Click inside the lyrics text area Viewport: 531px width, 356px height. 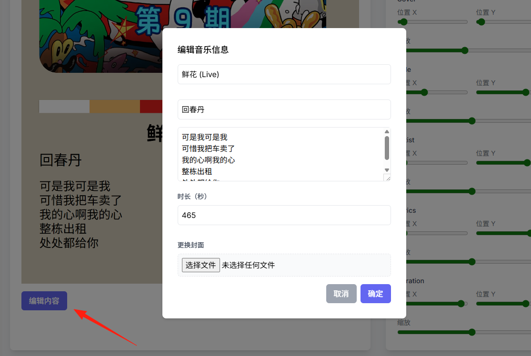(281, 154)
